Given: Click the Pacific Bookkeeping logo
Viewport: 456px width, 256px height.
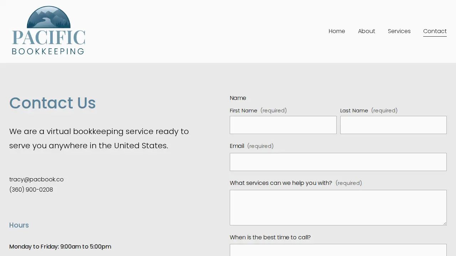Looking at the screenshot, I should pos(49,31).
